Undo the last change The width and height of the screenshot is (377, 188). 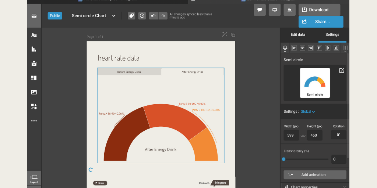point(154,16)
